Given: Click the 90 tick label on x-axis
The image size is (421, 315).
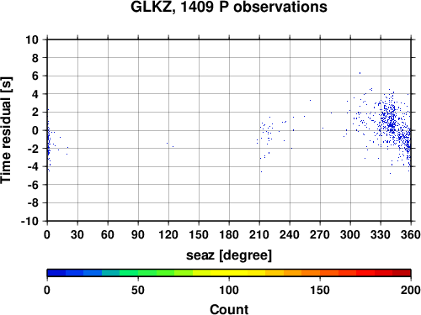Looking at the screenshot, I should pyautogui.click(x=138, y=234).
